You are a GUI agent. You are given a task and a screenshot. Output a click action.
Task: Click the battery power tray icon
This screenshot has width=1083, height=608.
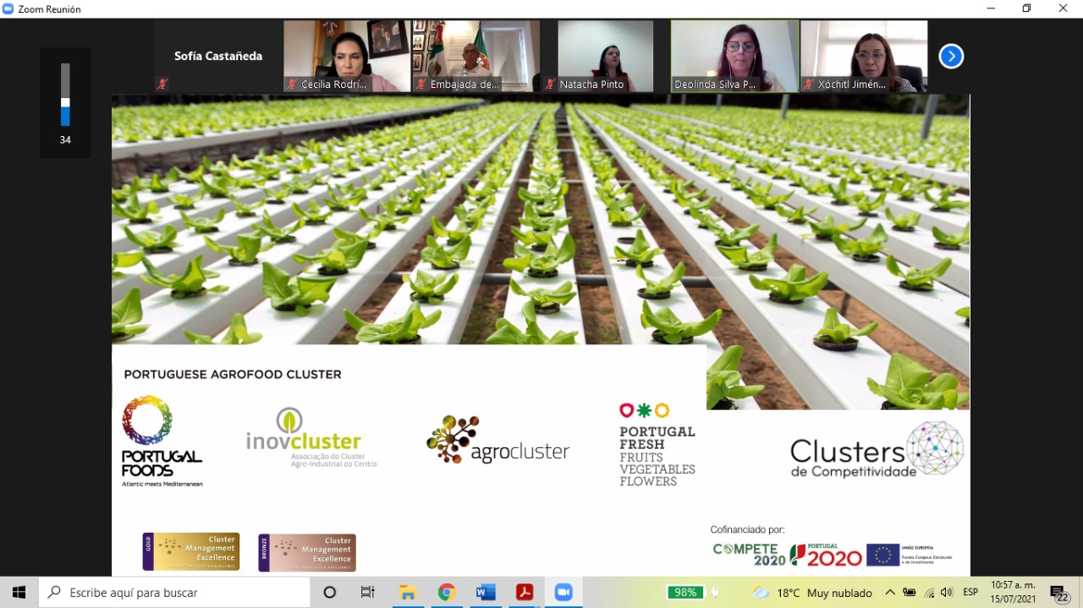coord(910,592)
